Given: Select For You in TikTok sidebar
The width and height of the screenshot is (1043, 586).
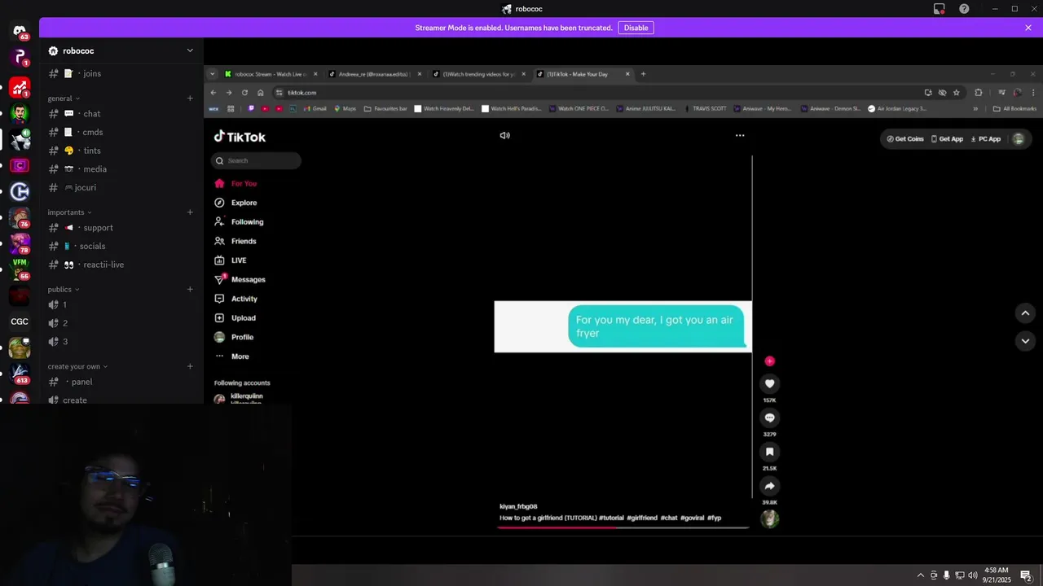Looking at the screenshot, I should click(x=244, y=184).
